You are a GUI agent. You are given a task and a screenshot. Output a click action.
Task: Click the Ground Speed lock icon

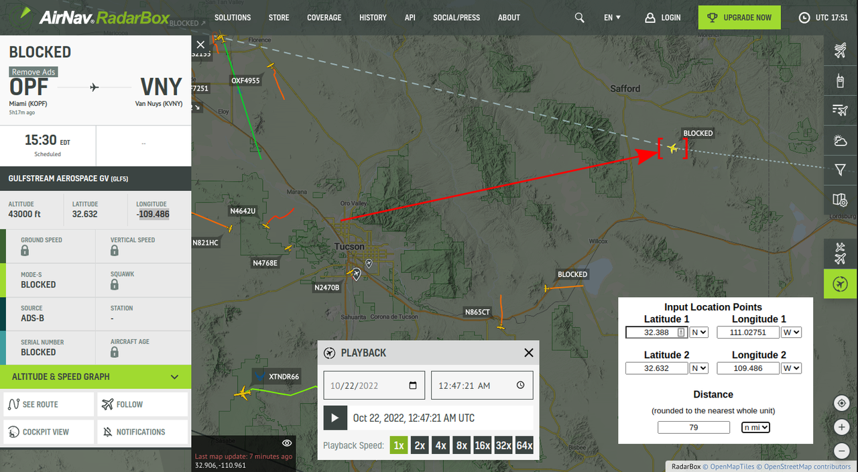(x=25, y=251)
